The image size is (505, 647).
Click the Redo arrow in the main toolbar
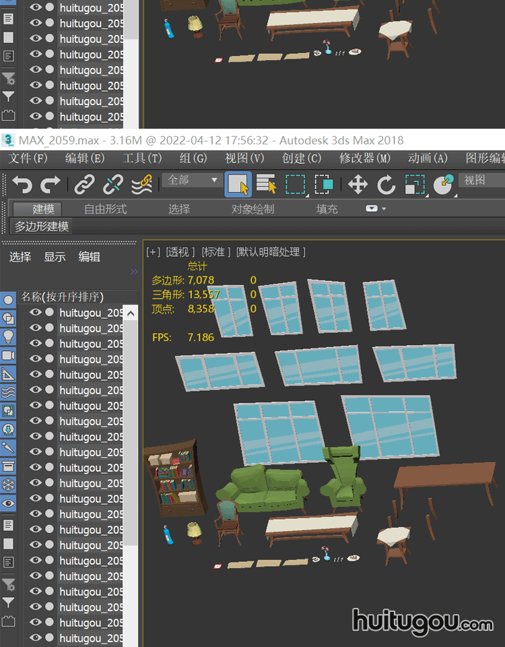(50, 184)
